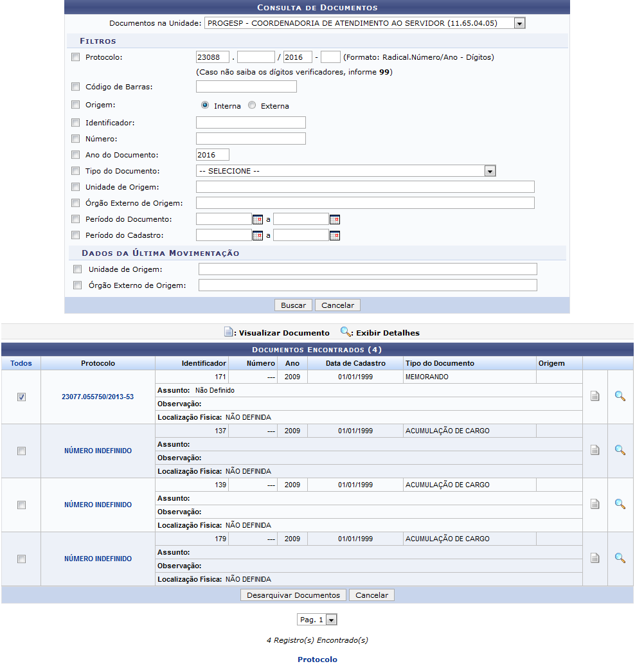Open the Tipo do Documento SELECIONE dropdown
This screenshot has width=635, height=664.
click(x=345, y=170)
